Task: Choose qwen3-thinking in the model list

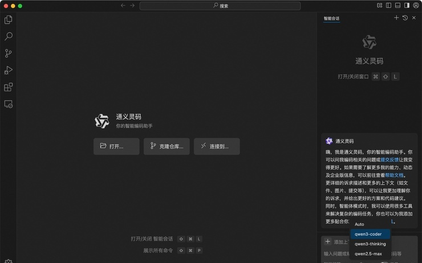Action: click(x=370, y=244)
